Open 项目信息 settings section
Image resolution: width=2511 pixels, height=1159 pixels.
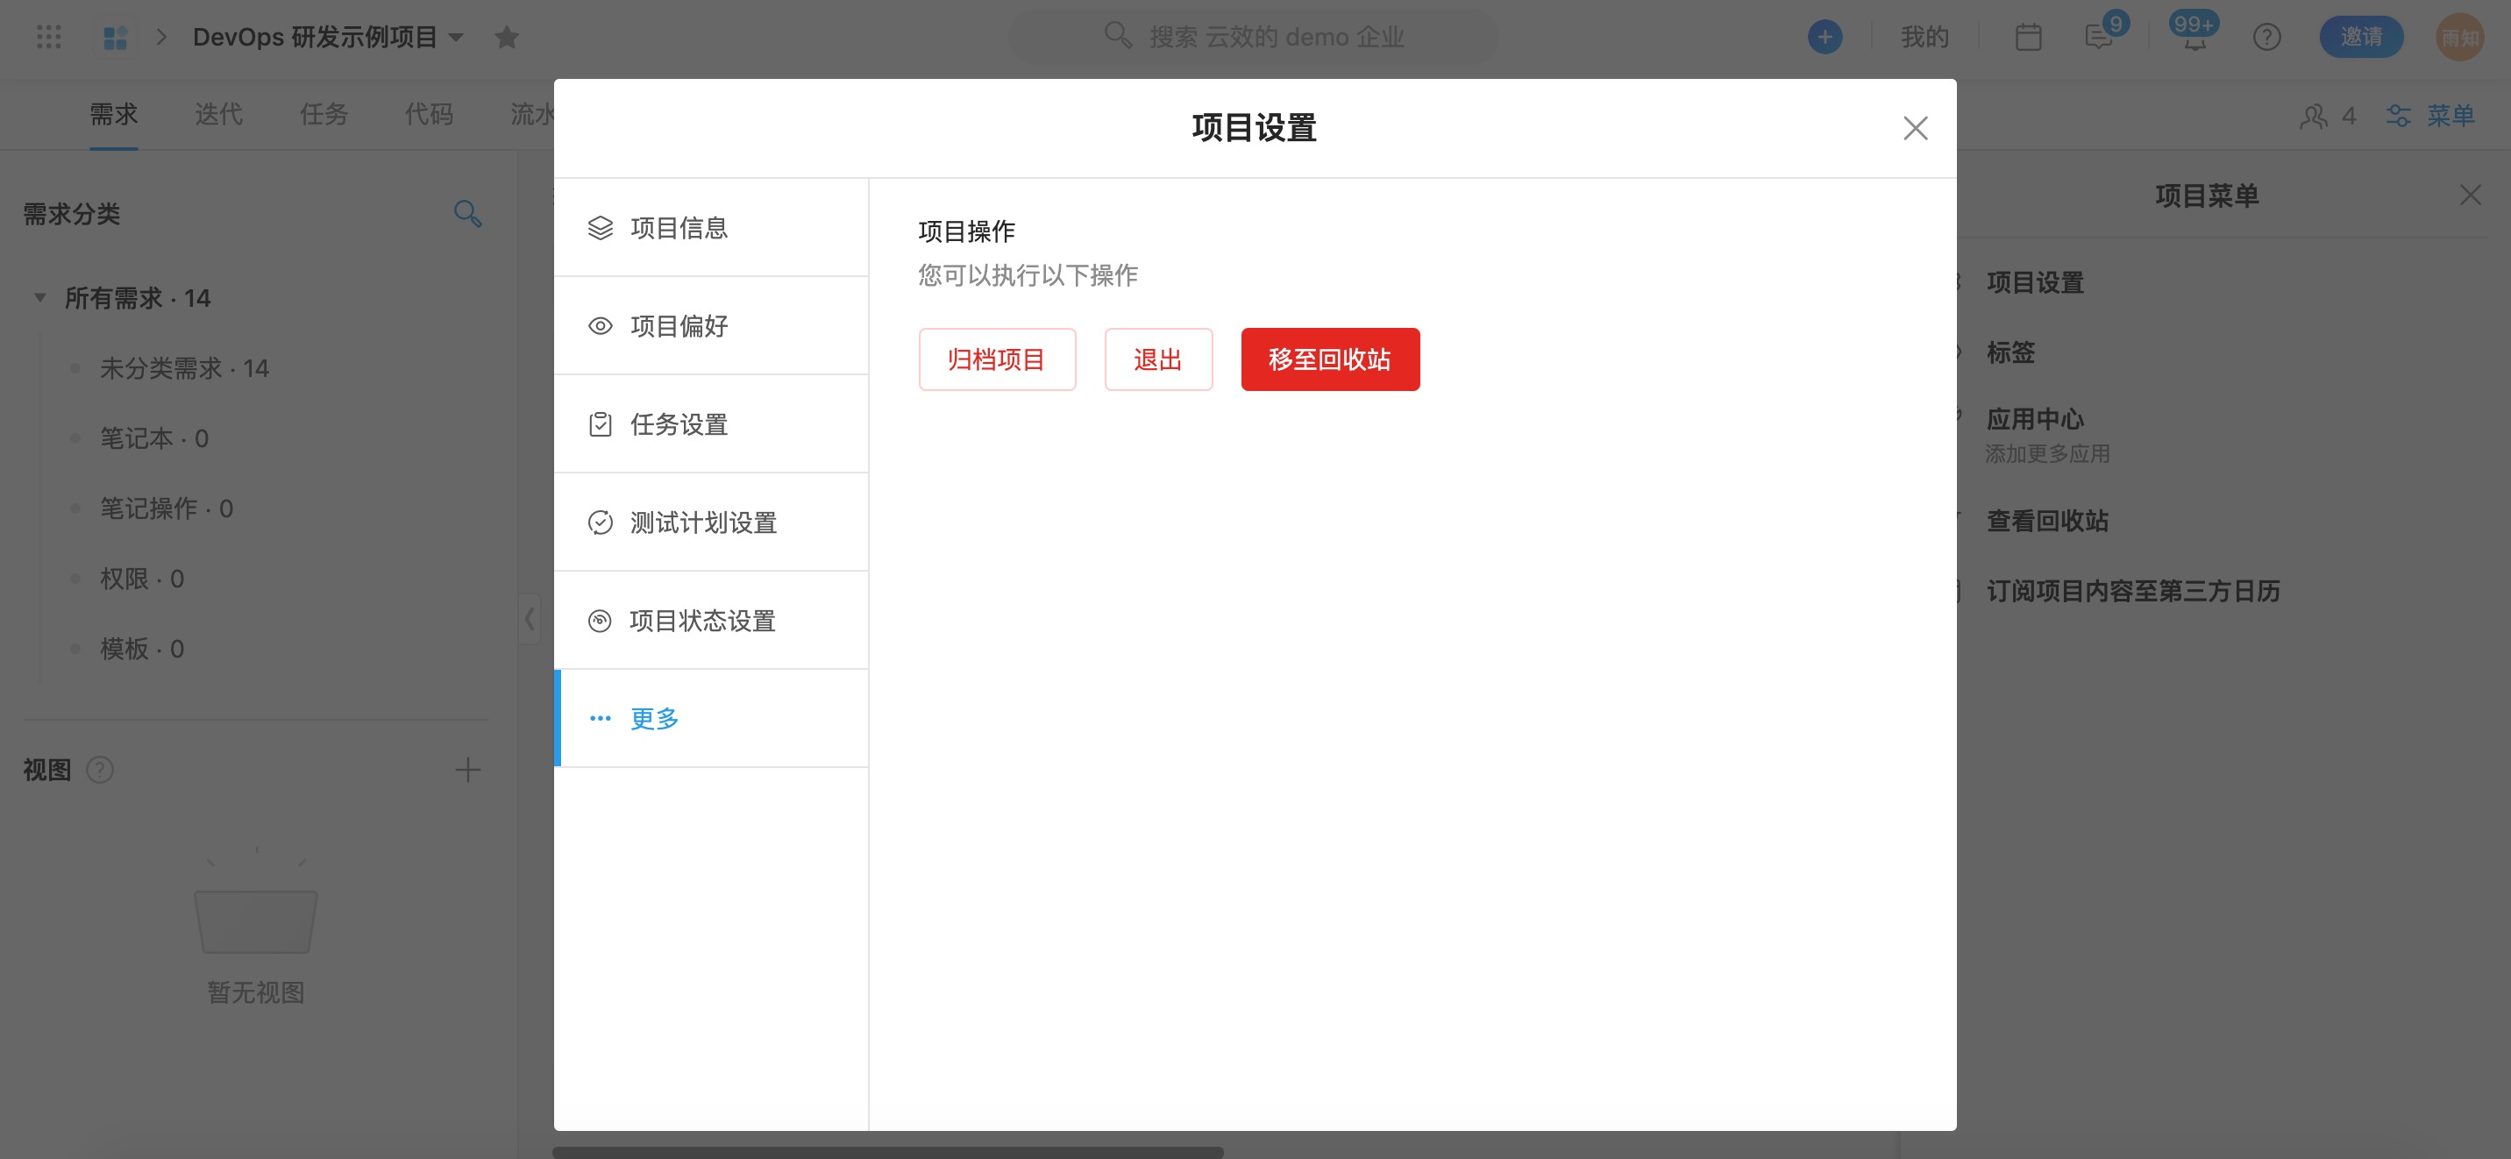(x=711, y=227)
